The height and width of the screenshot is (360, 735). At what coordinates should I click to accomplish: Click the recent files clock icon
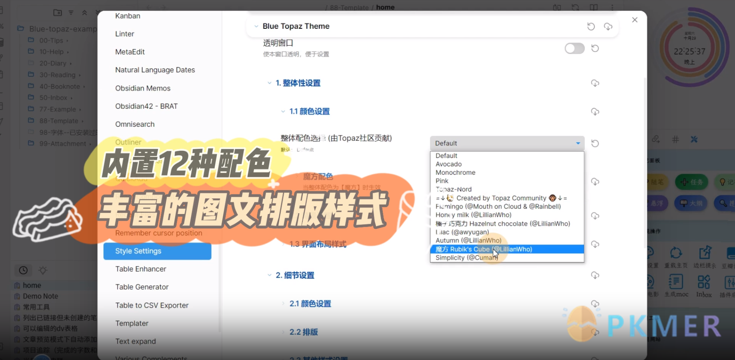pyautogui.click(x=23, y=270)
